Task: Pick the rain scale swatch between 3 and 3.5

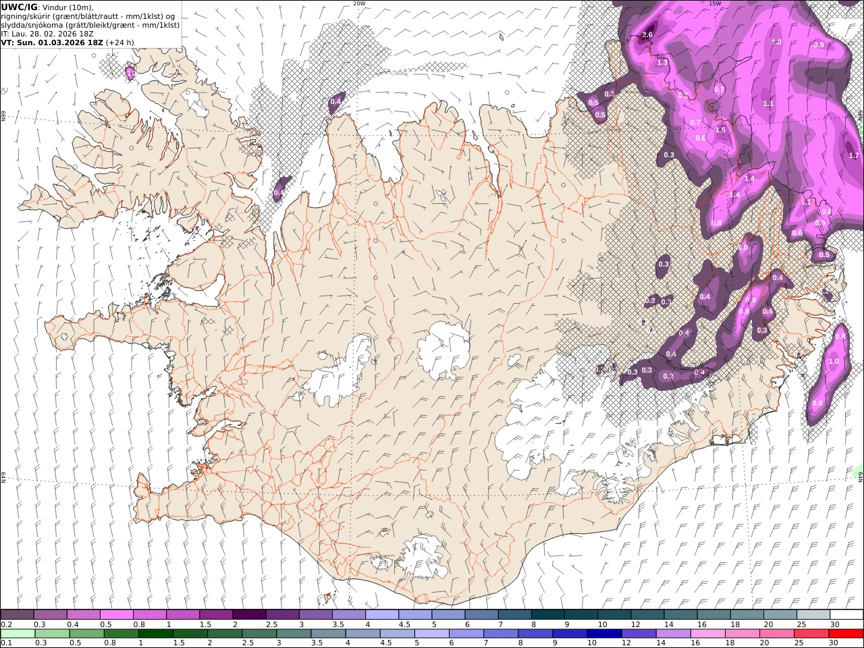Action: tap(294, 633)
